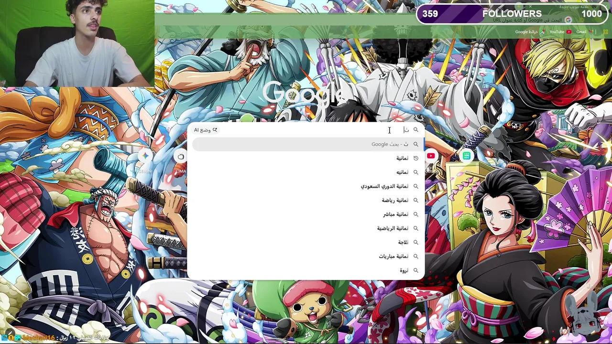
Task: Select suggestion 'ثمانية مباريات'
Action: coord(306,256)
